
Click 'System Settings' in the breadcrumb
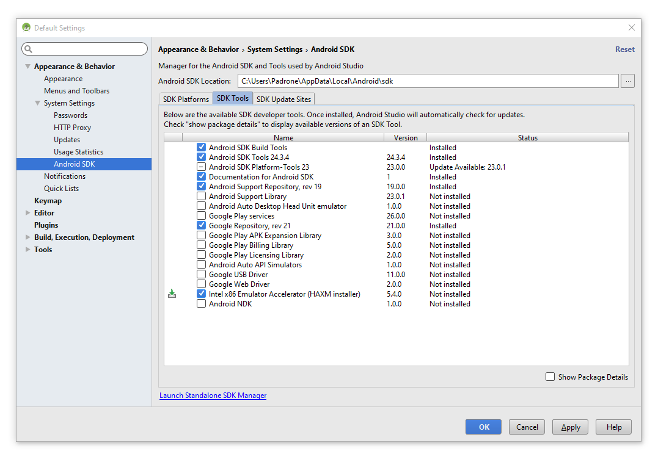pyautogui.click(x=275, y=49)
